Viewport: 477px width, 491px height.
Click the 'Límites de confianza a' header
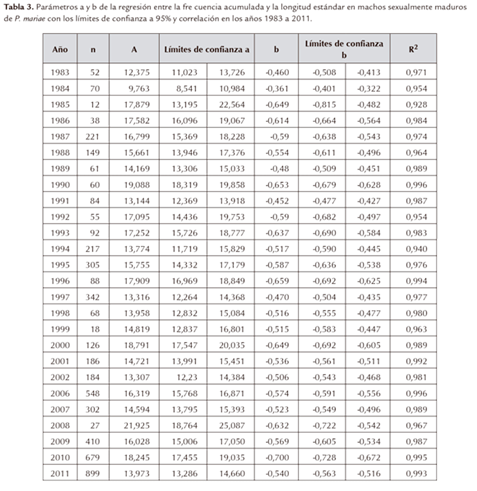(207, 49)
